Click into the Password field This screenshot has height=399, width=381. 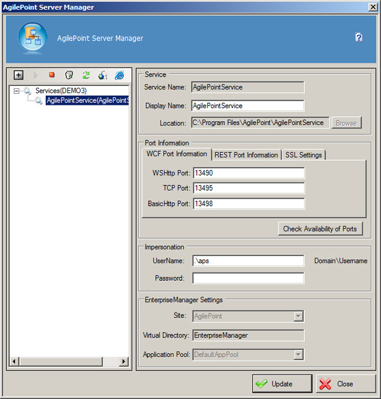[x=248, y=278]
